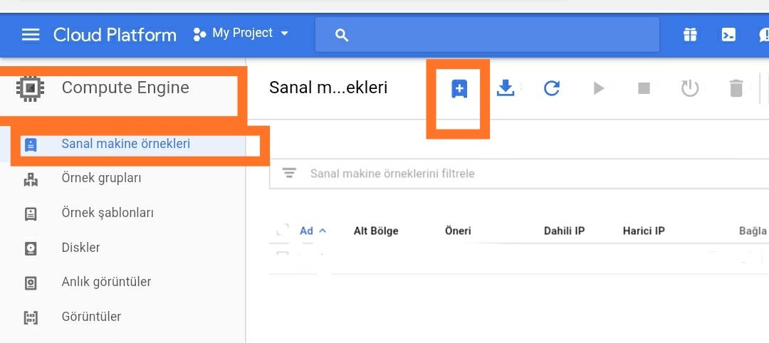Navigate to Anlık görüntüler

click(x=106, y=282)
